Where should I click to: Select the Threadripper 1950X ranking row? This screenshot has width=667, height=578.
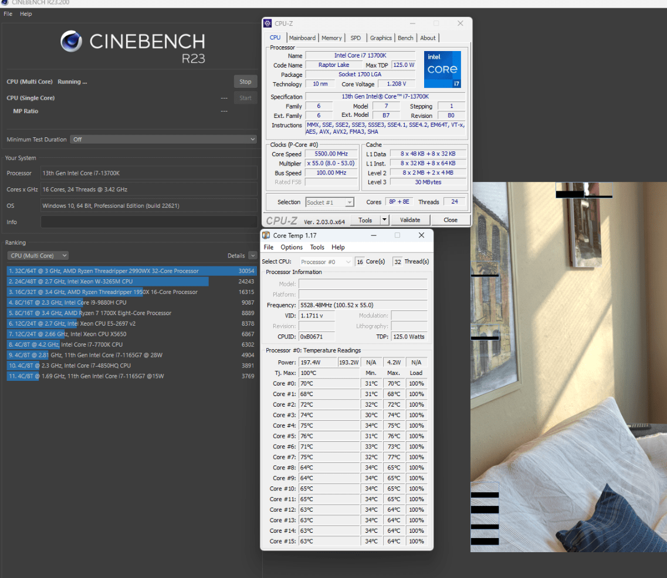coord(131,292)
